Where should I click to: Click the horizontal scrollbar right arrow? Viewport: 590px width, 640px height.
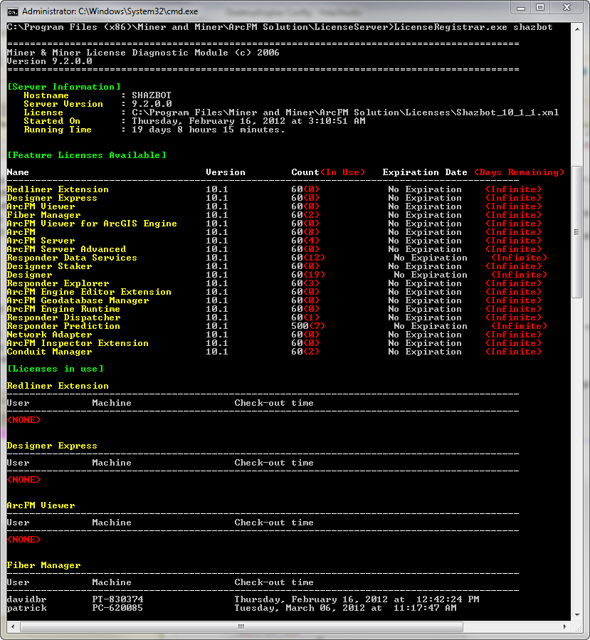click(565, 626)
